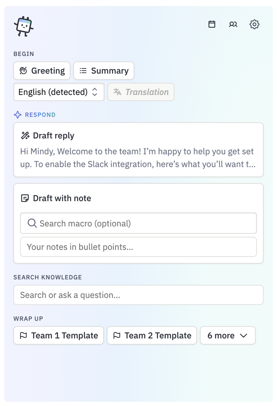
Task: Open settings via the gear icon
Action: (254, 24)
